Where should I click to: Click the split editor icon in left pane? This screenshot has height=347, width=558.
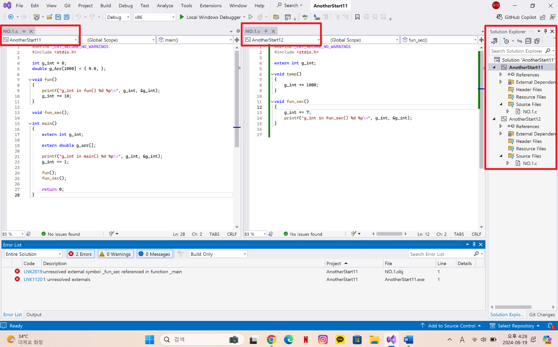coord(237,40)
